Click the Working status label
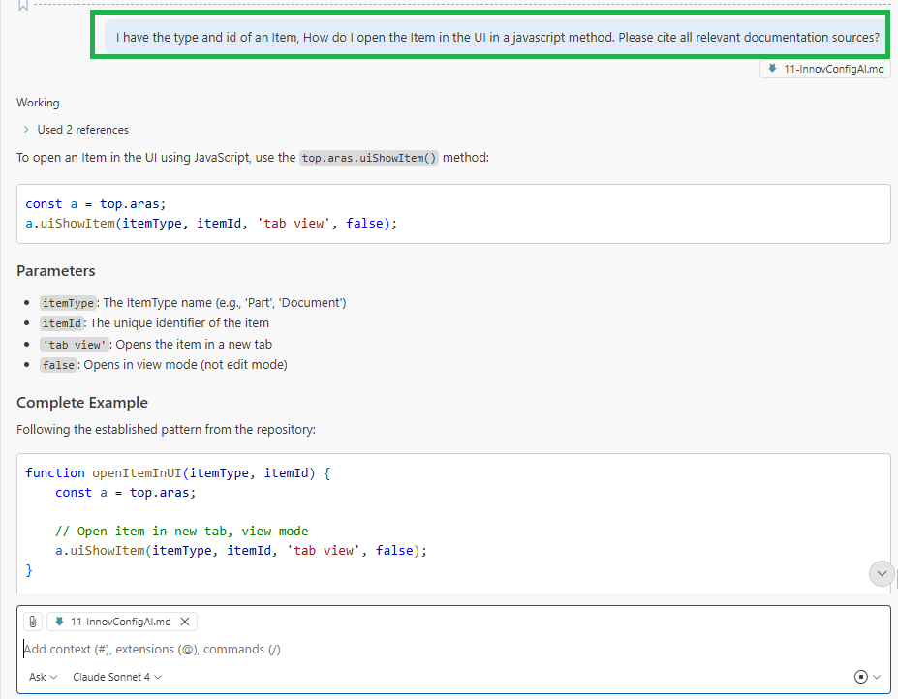The image size is (898, 699). tap(38, 103)
